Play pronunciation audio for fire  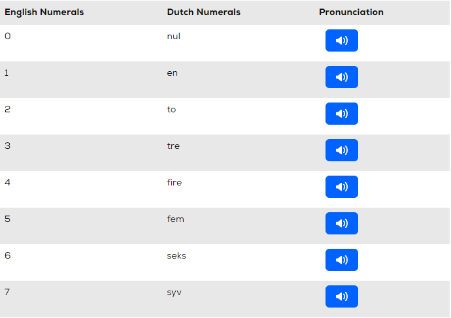point(342,187)
